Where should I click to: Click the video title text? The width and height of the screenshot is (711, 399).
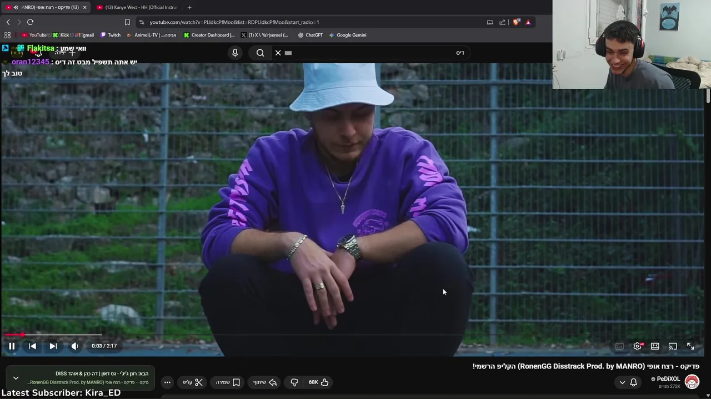pyautogui.click(x=586, y=366)
